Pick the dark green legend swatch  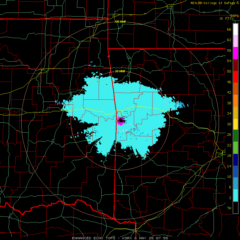coord(235,136)
